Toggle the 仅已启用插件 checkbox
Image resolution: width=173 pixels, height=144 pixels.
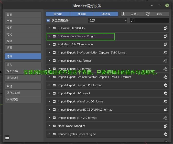[x=48, y=20]
